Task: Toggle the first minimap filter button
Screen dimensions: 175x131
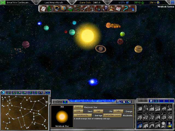Action: click(9, 93)
